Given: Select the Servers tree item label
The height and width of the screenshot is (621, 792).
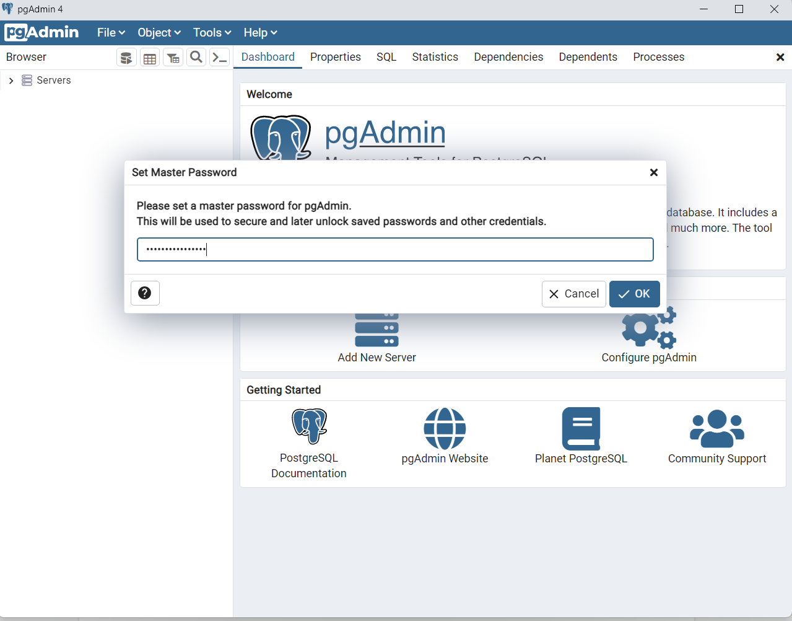Looking at the screenshot, I should [54, 81].
